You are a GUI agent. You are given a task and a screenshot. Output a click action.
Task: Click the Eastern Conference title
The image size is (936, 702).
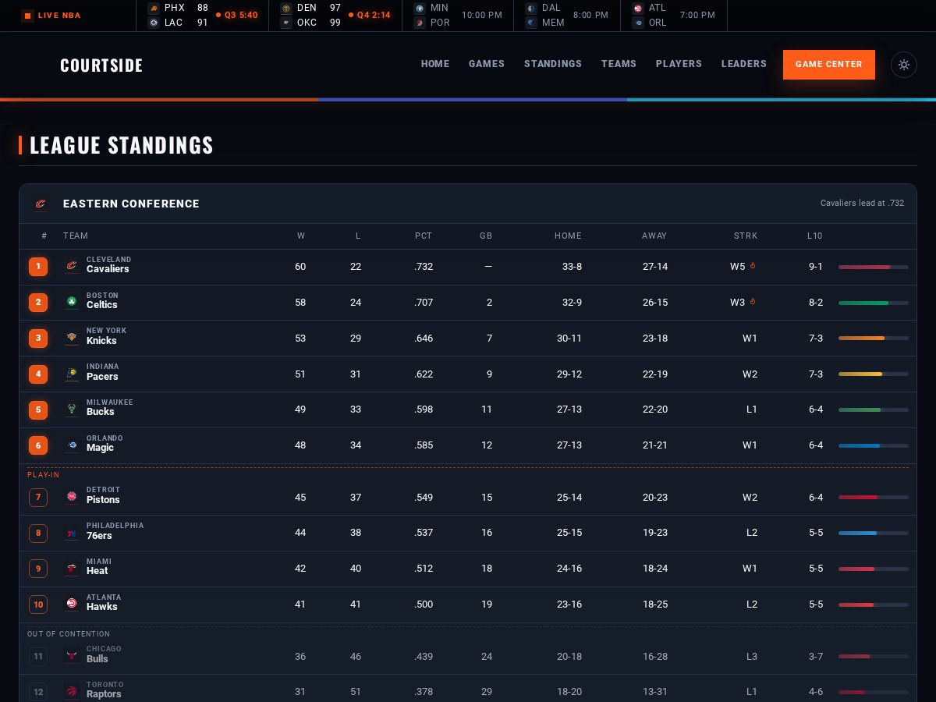pyautogui.click(x=131, y=204)
